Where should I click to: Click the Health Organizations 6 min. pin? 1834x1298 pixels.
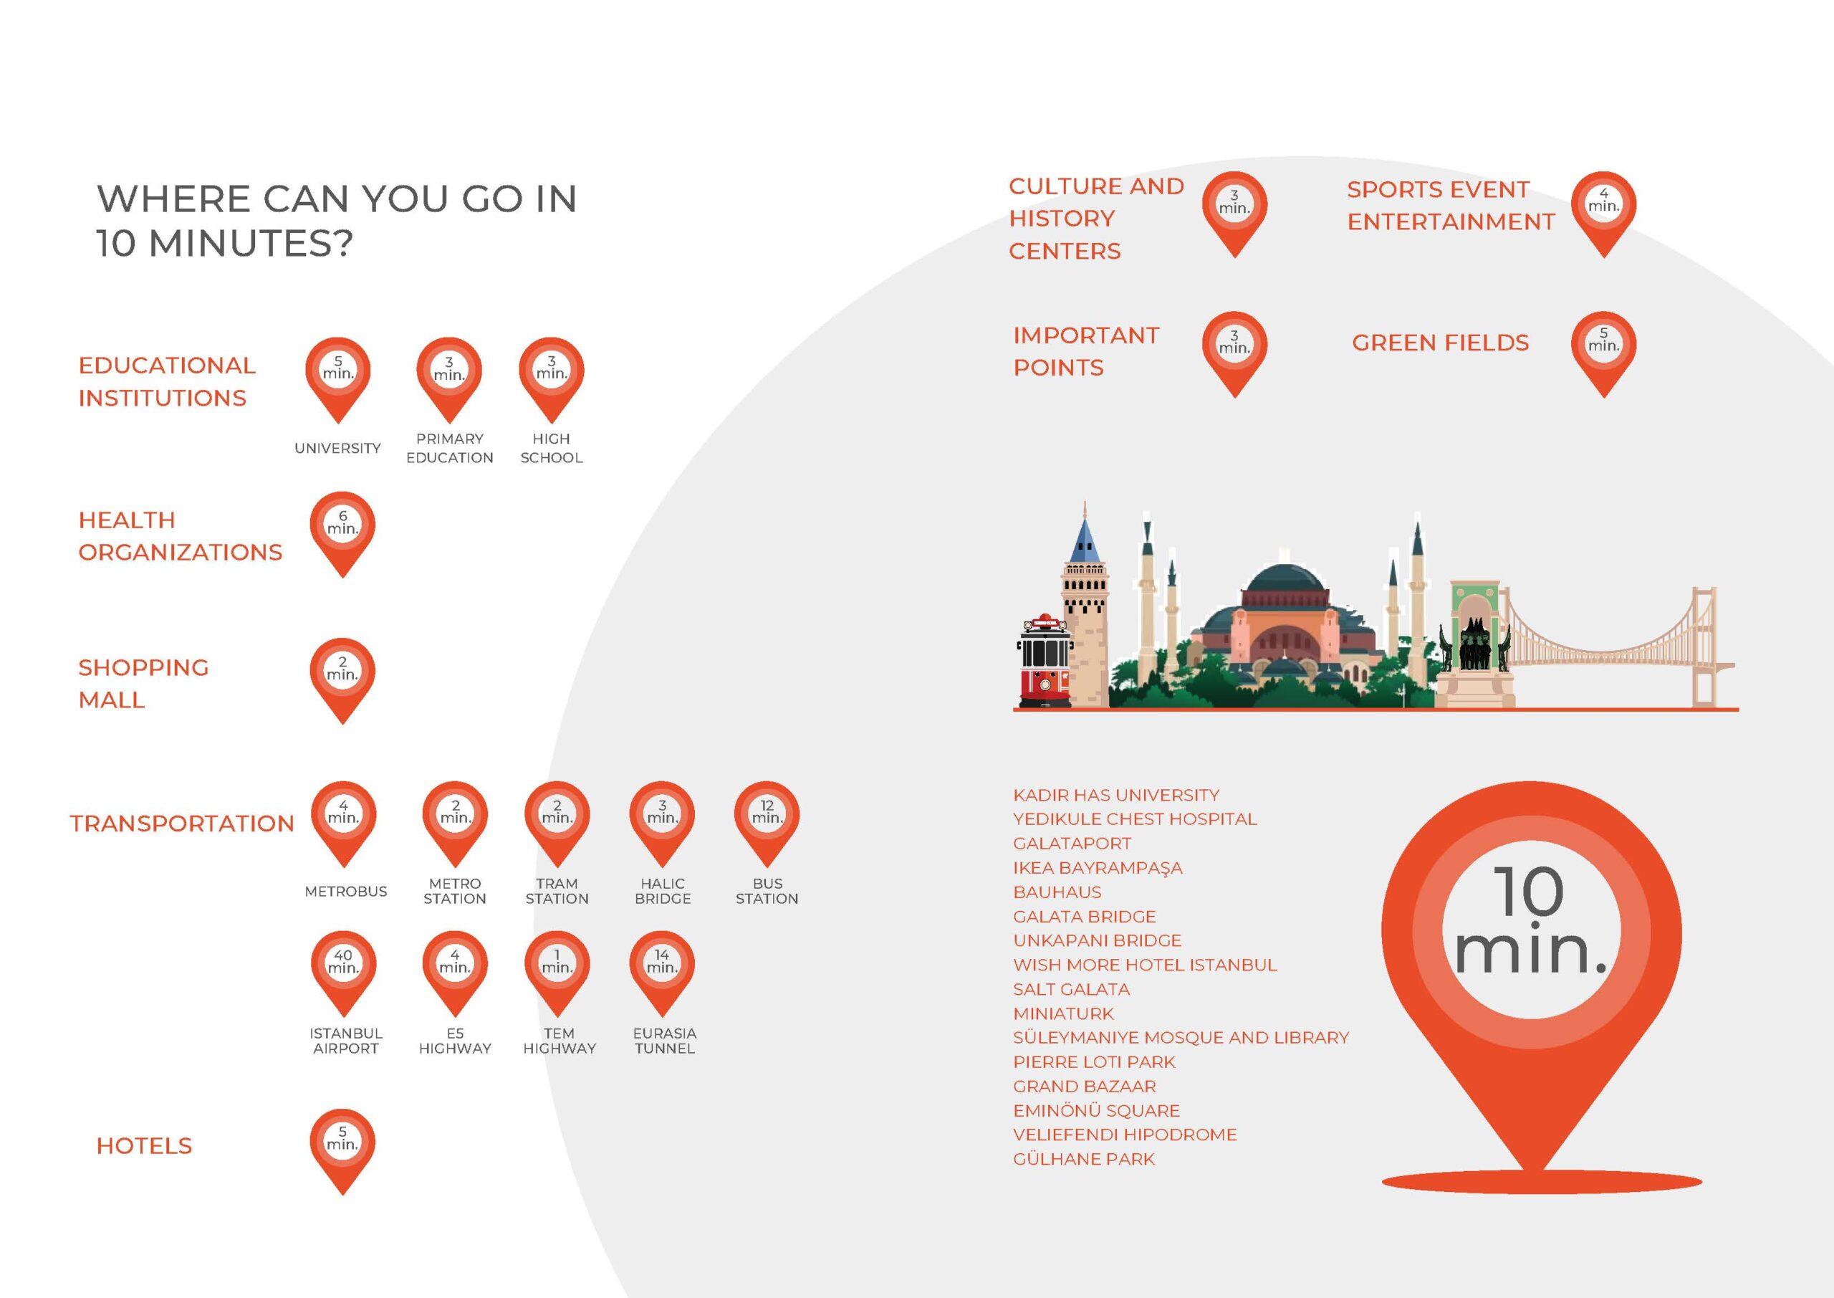[342, 534]
